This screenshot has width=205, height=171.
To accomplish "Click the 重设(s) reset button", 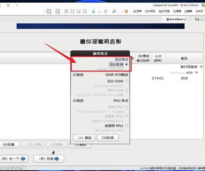I will [9, 145].
